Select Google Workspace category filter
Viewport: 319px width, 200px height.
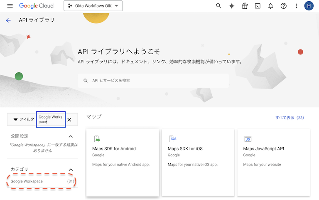click(27, 181)
